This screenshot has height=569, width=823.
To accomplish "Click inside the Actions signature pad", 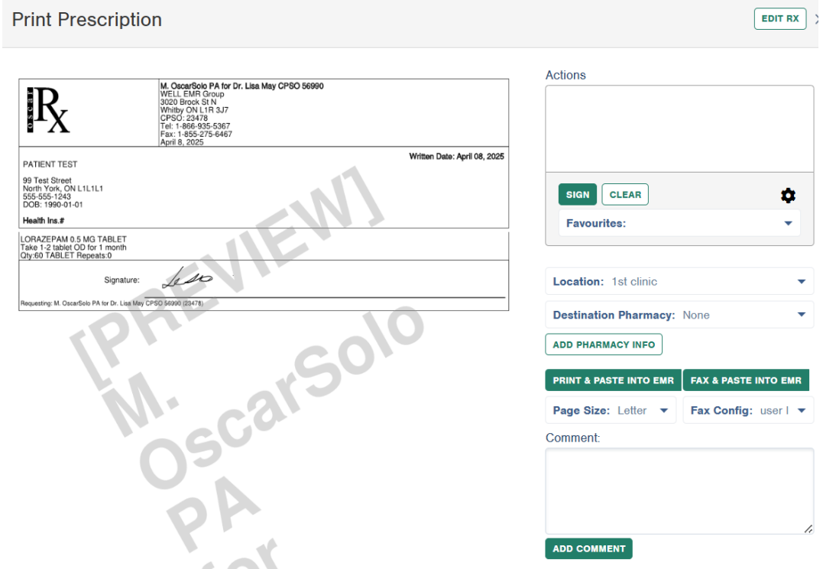I will click(679, 128).
